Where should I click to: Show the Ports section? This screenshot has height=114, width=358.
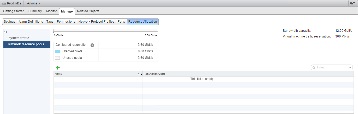point(121,22)
